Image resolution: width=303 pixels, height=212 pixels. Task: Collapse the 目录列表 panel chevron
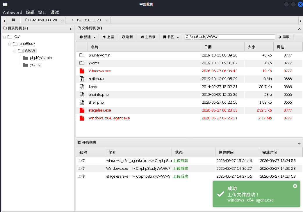coord(71,29)
